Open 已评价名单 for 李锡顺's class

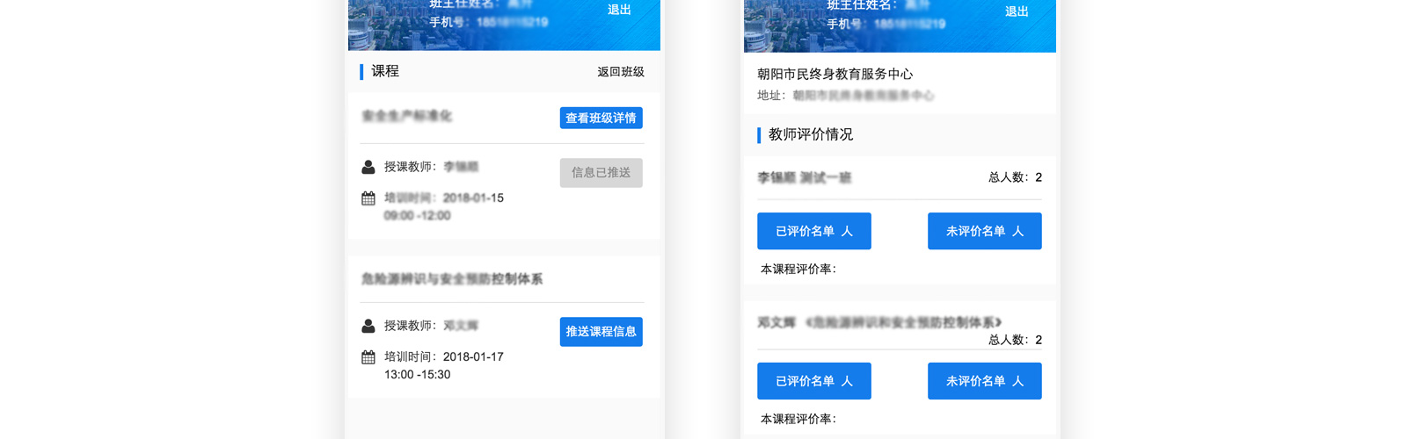point(813,231)
